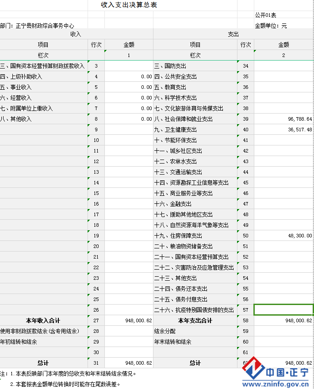Screen dimensions: 314x389
Task: Select cell 九、卫生健康支出
Action: [x=195, y=130]
